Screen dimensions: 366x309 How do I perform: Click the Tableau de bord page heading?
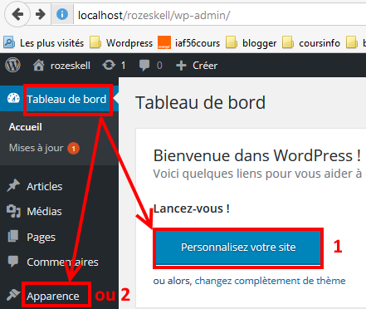(200, 102)
